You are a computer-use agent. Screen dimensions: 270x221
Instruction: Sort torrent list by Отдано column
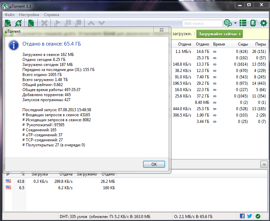coord(202,44)
